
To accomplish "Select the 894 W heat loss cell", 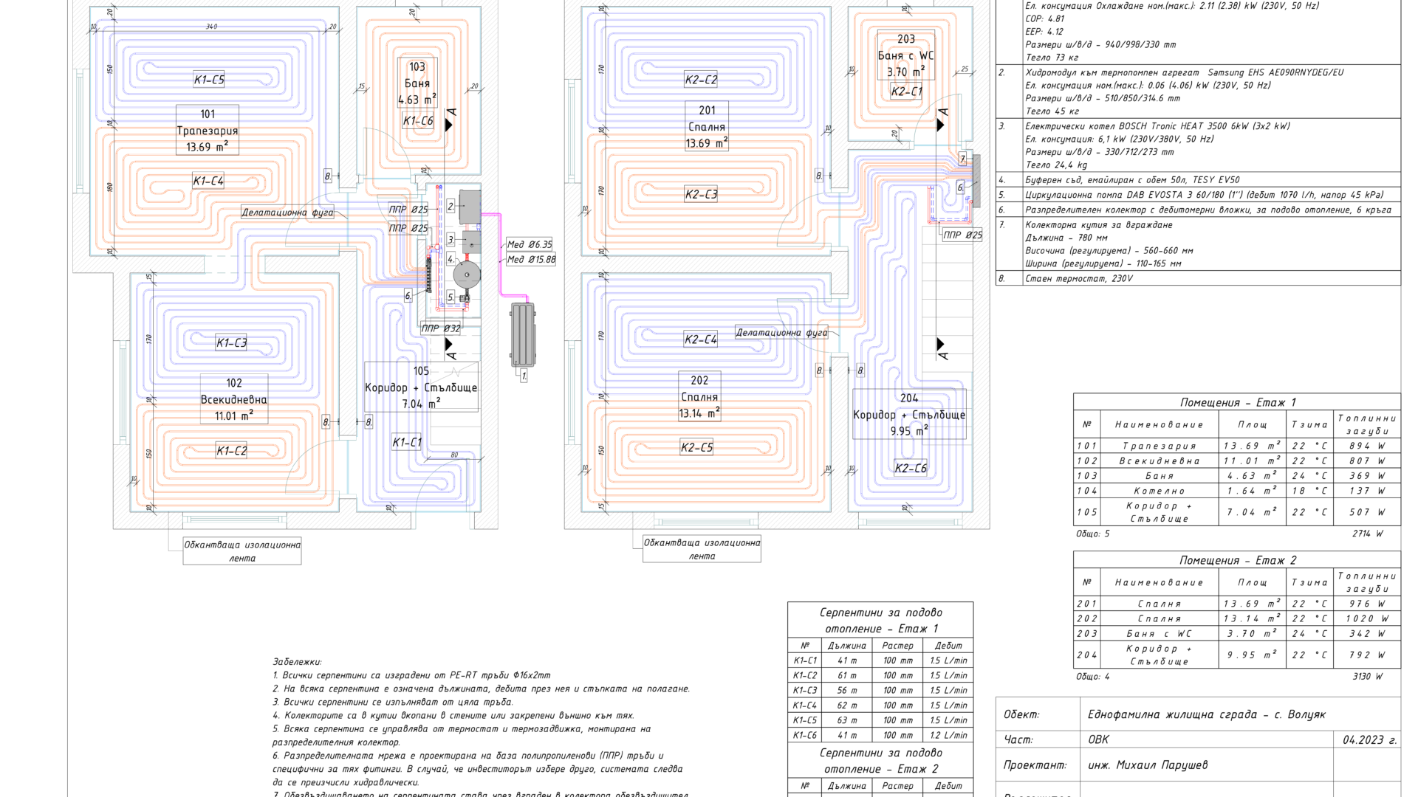I will [1367, 446].
